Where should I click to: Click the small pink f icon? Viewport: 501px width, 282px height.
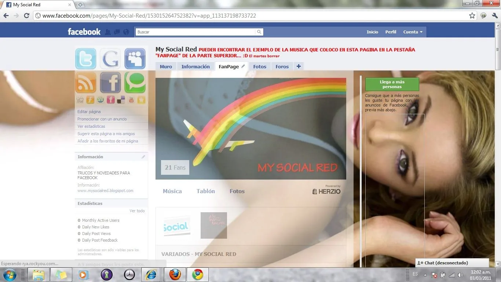coord(110,100)
